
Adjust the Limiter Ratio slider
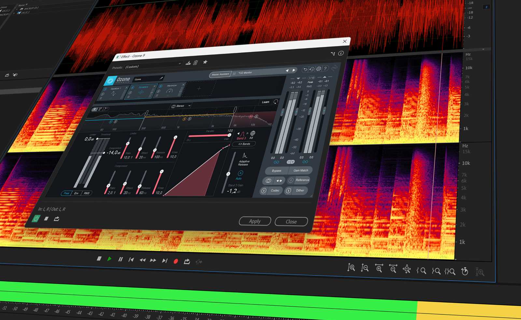[x=126, y=147]
